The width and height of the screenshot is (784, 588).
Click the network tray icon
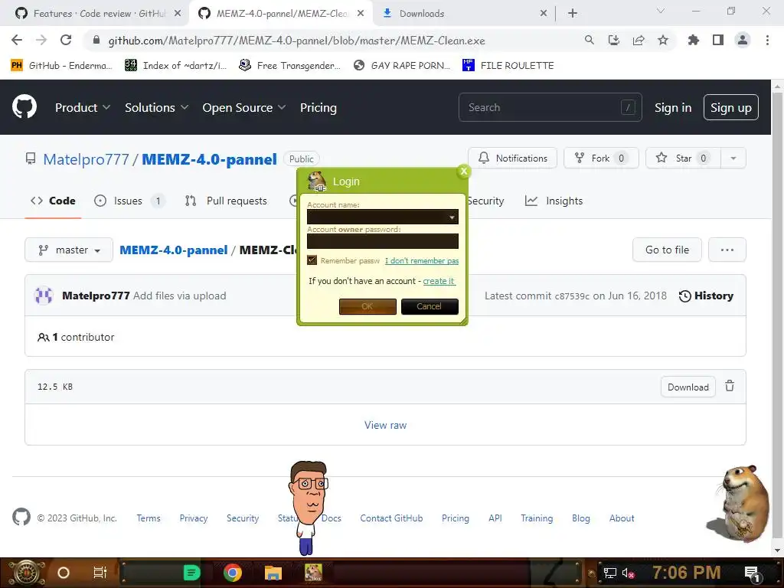610,573
